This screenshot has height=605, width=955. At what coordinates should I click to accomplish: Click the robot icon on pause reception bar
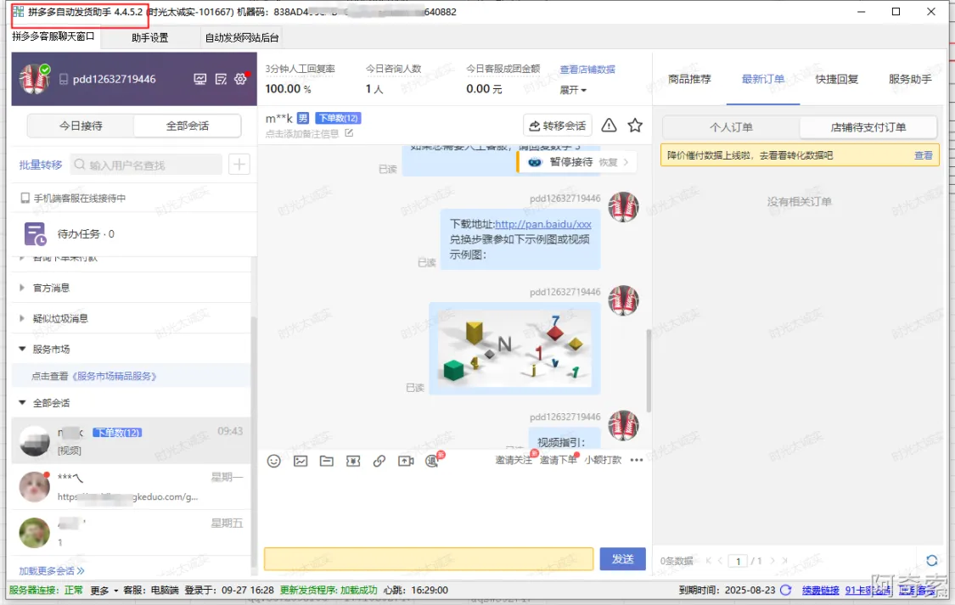click(535, 162)
